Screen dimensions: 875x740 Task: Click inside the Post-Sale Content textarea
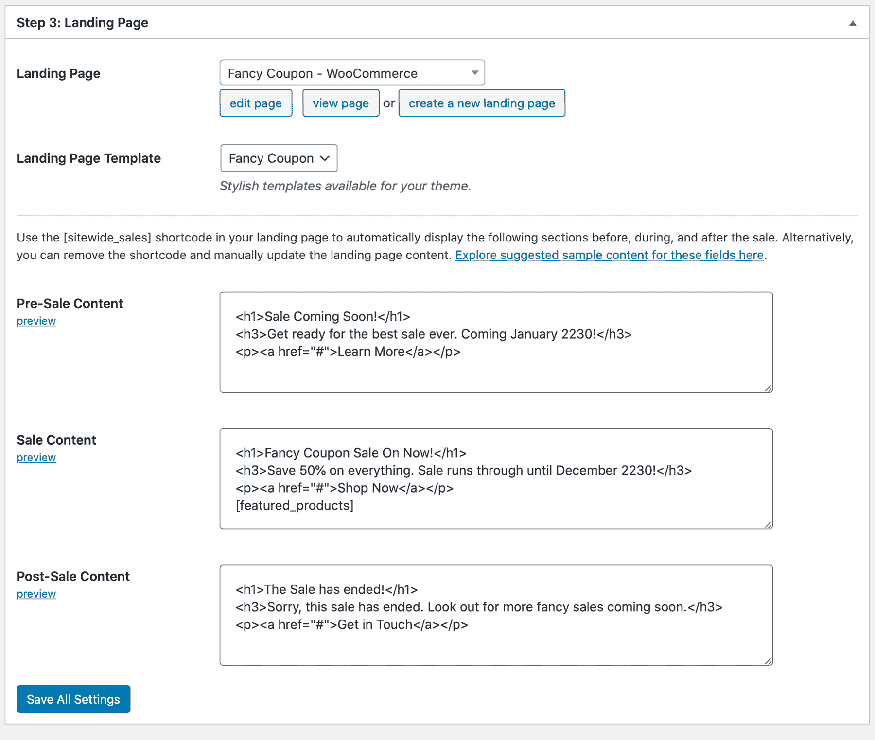[x=496, y=615]
